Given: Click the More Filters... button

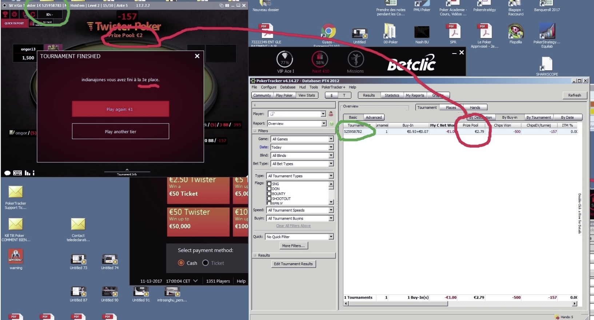Looking at the screenshot, I should coord(293,246).
